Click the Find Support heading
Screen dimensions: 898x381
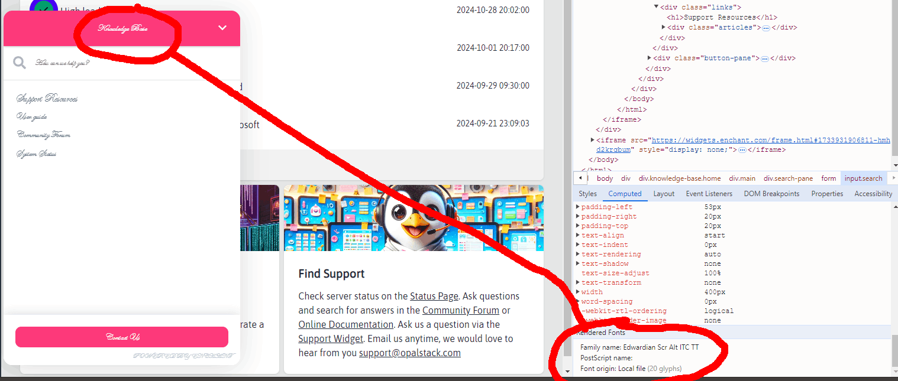click(x=331, y=274)
